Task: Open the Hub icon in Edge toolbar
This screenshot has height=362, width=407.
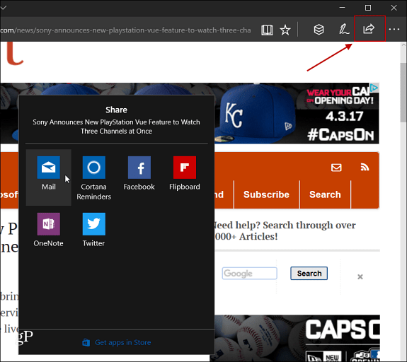Action: pyautogui.click(x=319, y=30)
